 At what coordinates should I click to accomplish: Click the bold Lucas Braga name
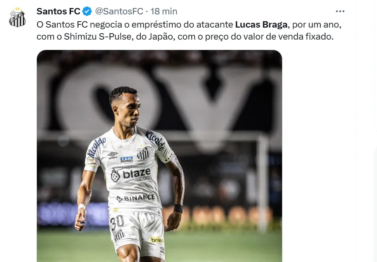point(261,24)
